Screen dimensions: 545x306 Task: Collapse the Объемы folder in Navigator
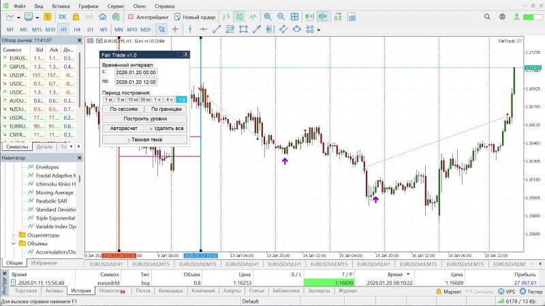13,243
